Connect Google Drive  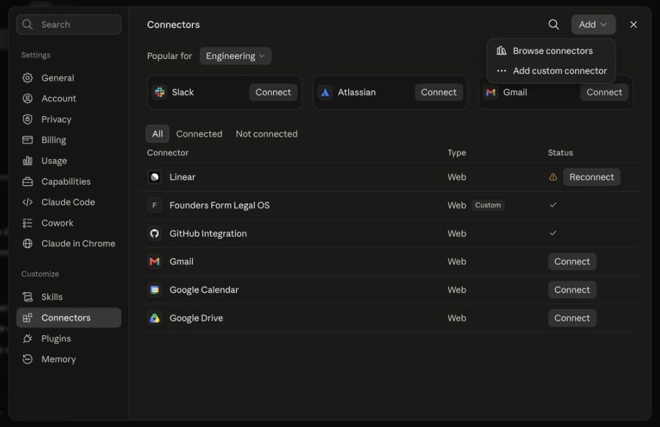click(x=572, y=318)
